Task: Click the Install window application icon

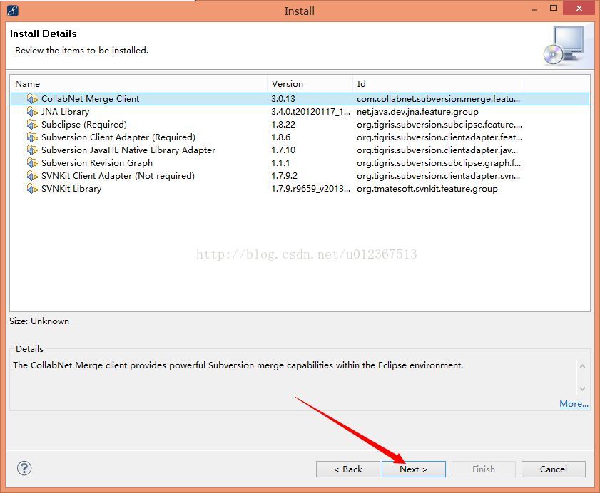Action: pos(13,10)
